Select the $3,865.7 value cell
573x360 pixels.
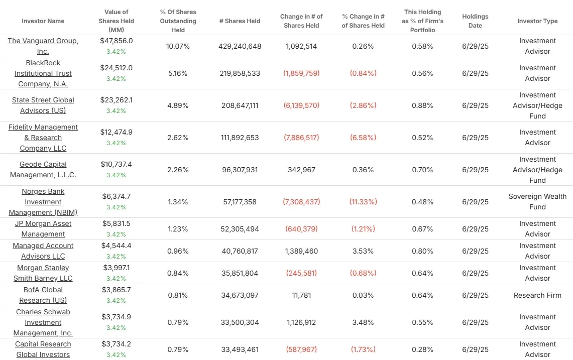click(x=116, y=290)
